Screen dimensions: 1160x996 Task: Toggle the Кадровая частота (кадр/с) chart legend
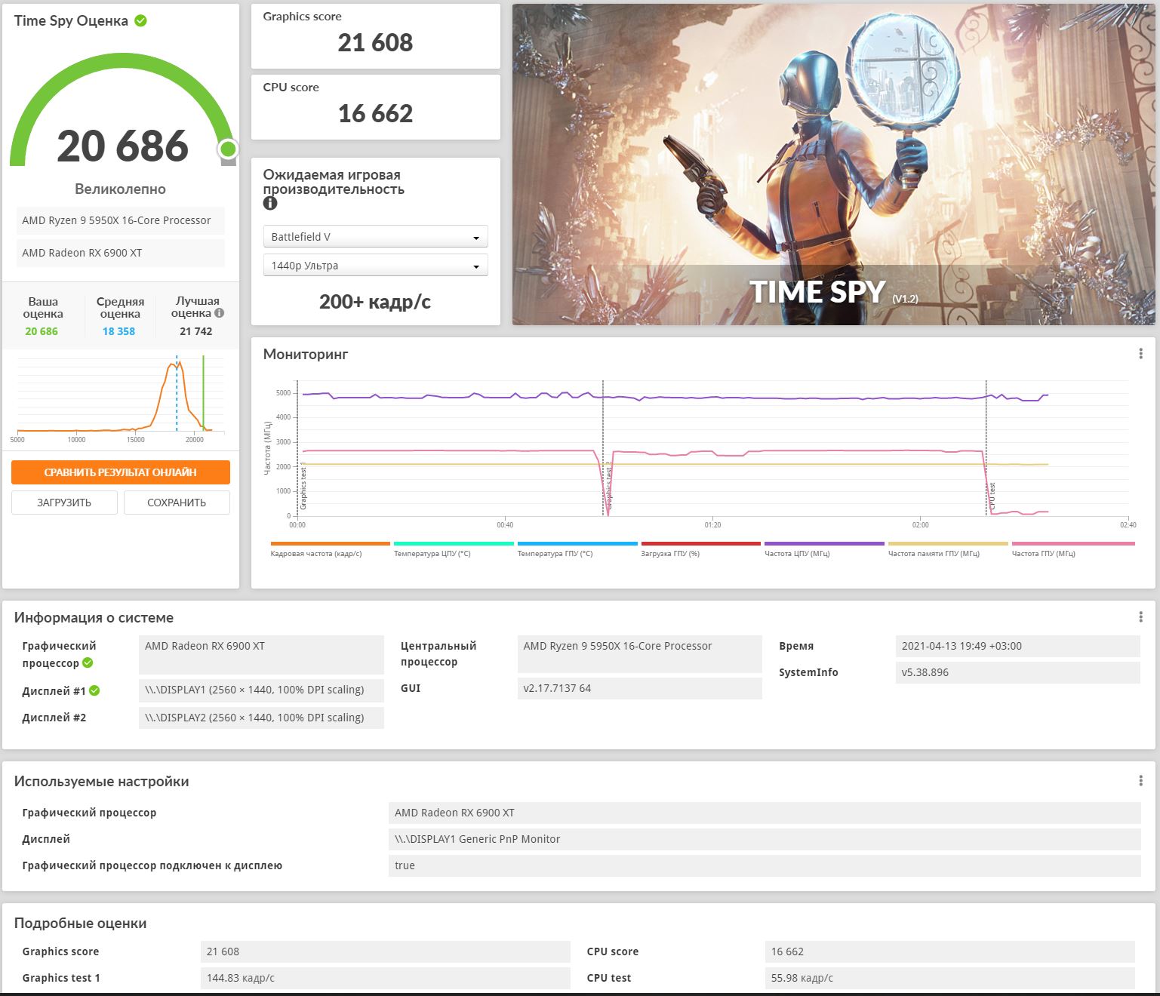(x=330, y=549)
